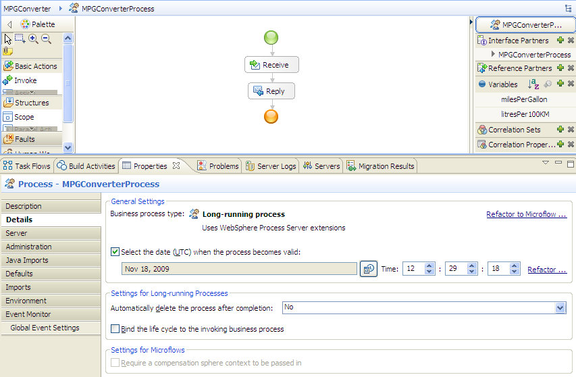Viewport: 576px width, 377px height.
Task: Sort variables alphabetically
Action: click(x=533, y=84)
